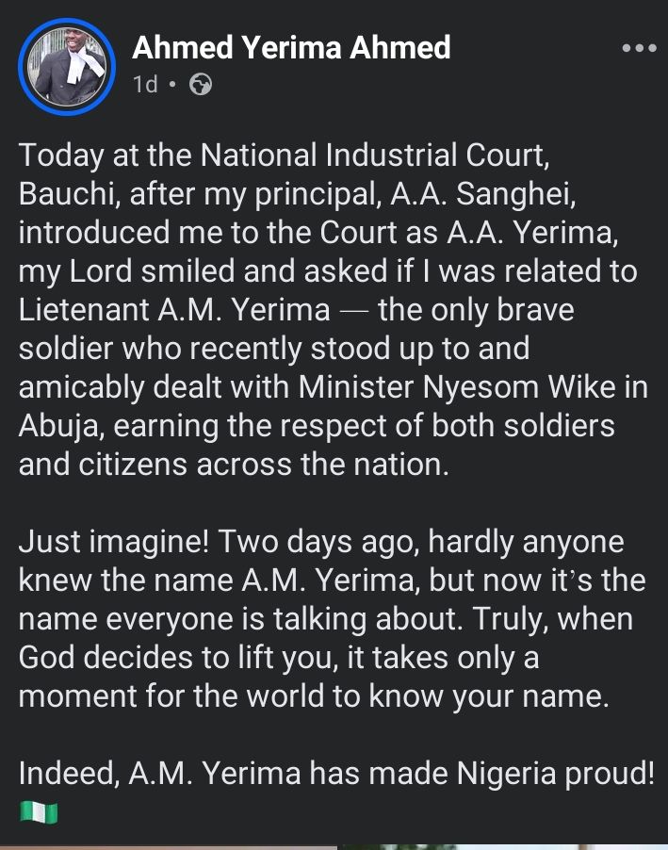Tap the Nigerian flag emoji
The image size is (668, 850).
coord(38,812)
